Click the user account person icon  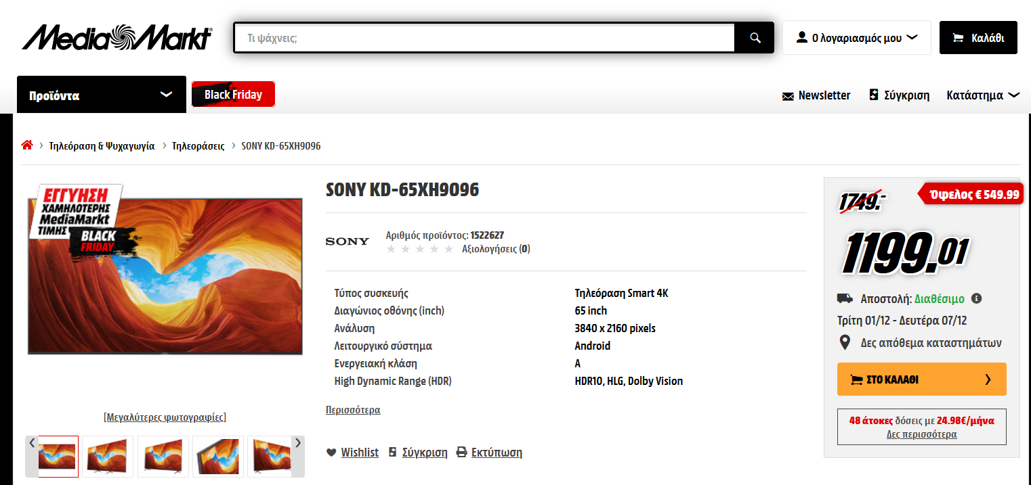[x=802, y=37]
